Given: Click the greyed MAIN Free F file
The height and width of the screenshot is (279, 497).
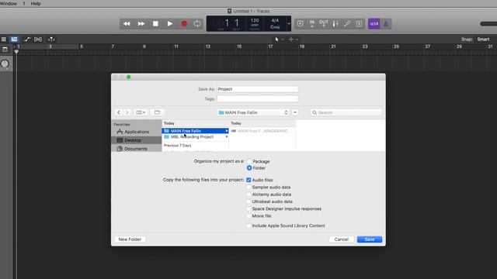Looking at the screenshot, I should (x=262, y=131).
